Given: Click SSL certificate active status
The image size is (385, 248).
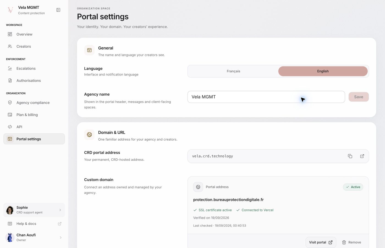Looking at the screenshot, I should point(213,210).
